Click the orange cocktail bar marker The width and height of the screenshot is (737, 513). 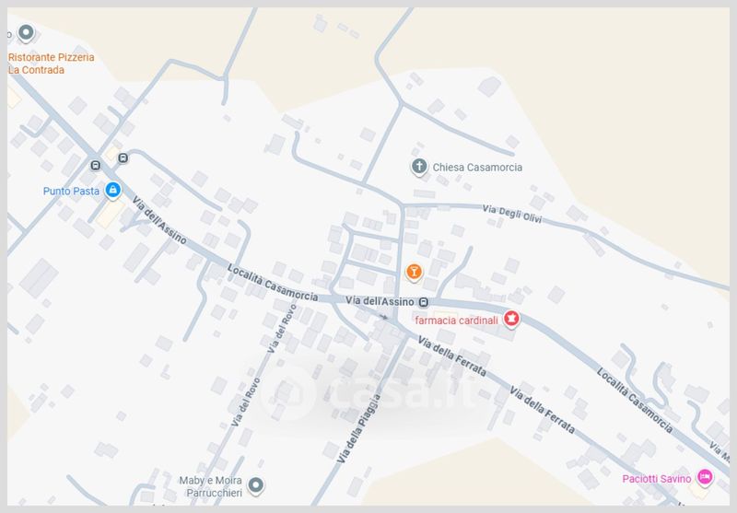(414, 272)
